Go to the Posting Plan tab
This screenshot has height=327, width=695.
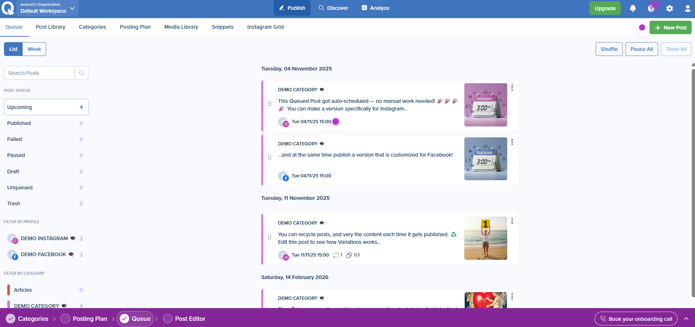(x=135, y=27)
